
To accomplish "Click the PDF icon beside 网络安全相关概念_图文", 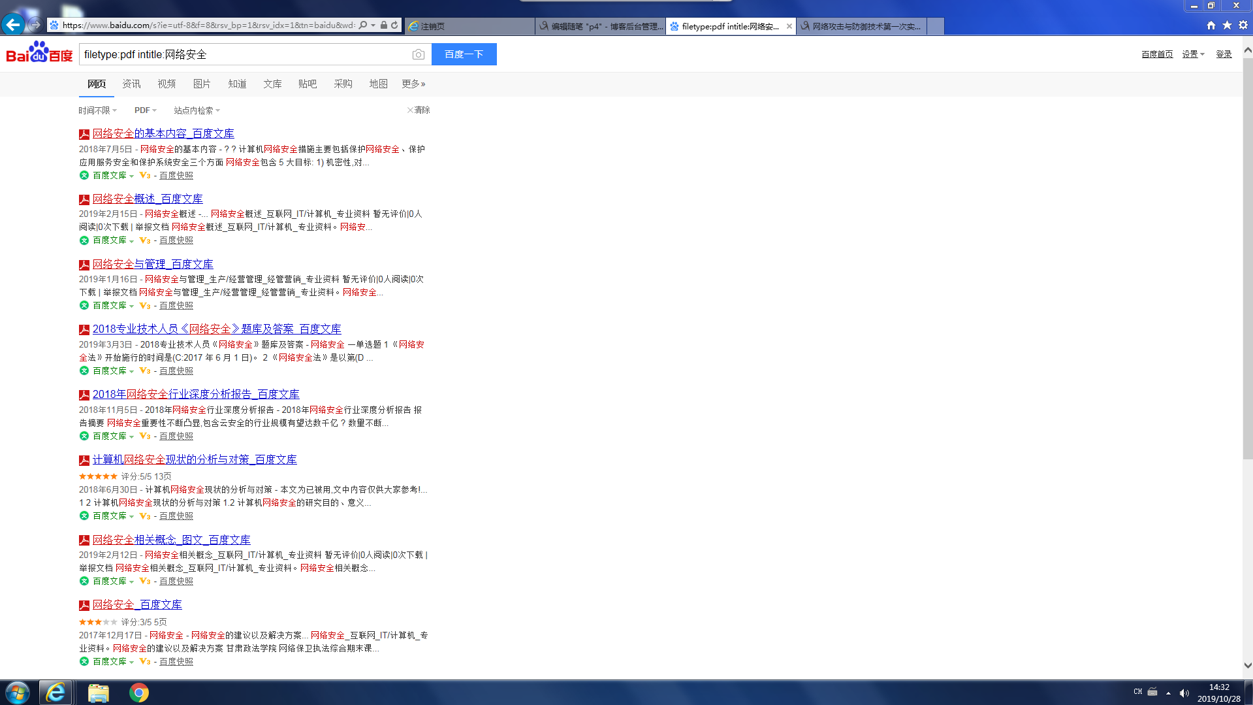I will pos(84,540).
